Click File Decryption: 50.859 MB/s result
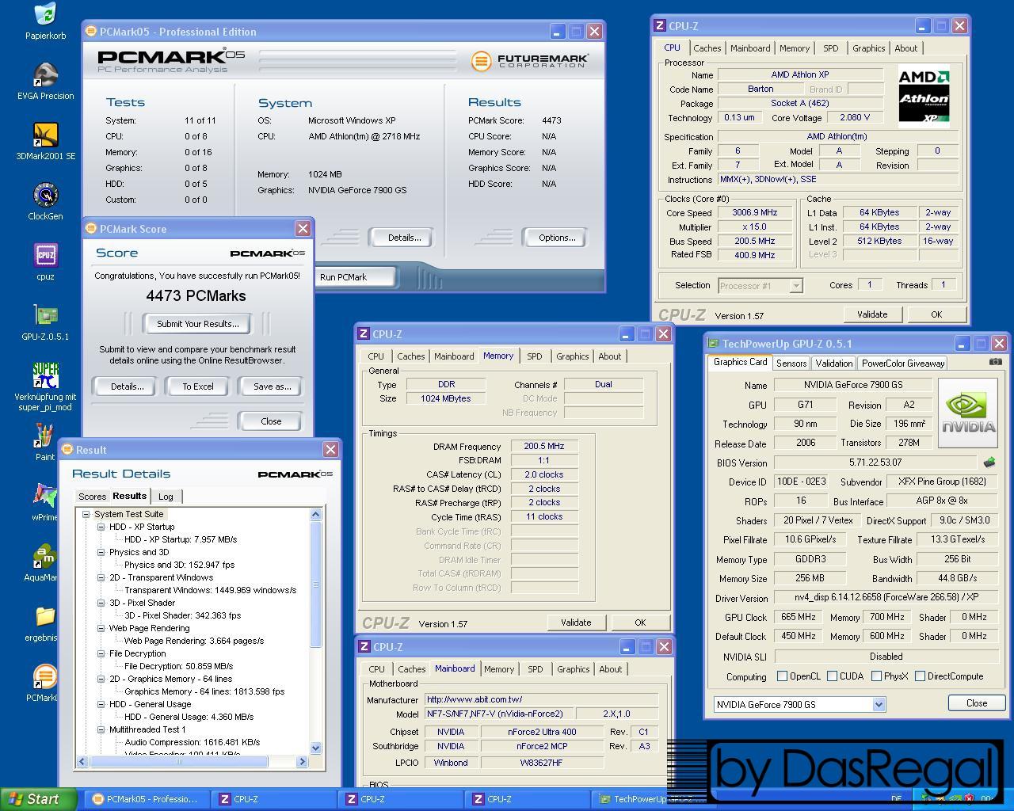Viewport: 1014px width, 811px height. (x=178, y=666)
